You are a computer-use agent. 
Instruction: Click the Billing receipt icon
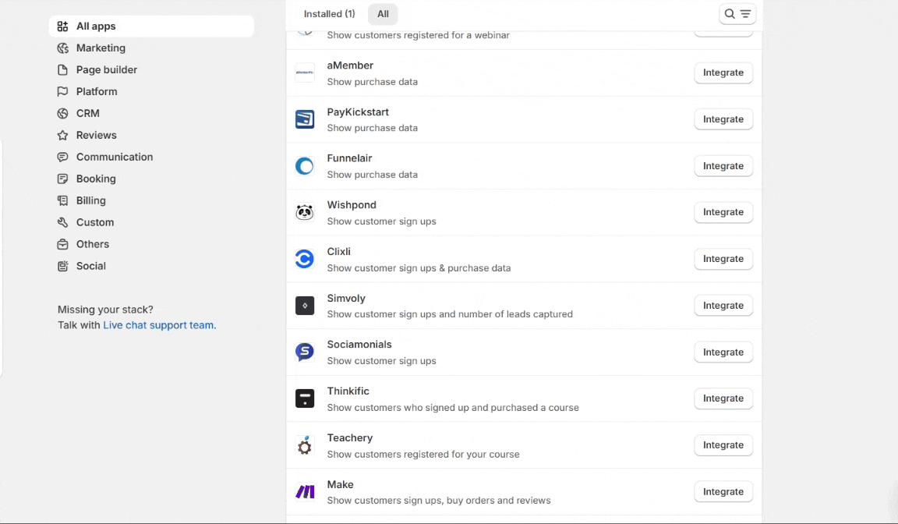pyautogui.click(x=62, y=200)
